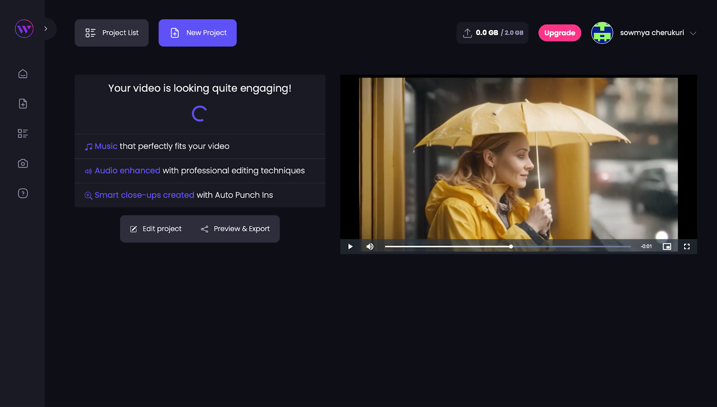
Task: Play the video preview
Action: [350, 247]
